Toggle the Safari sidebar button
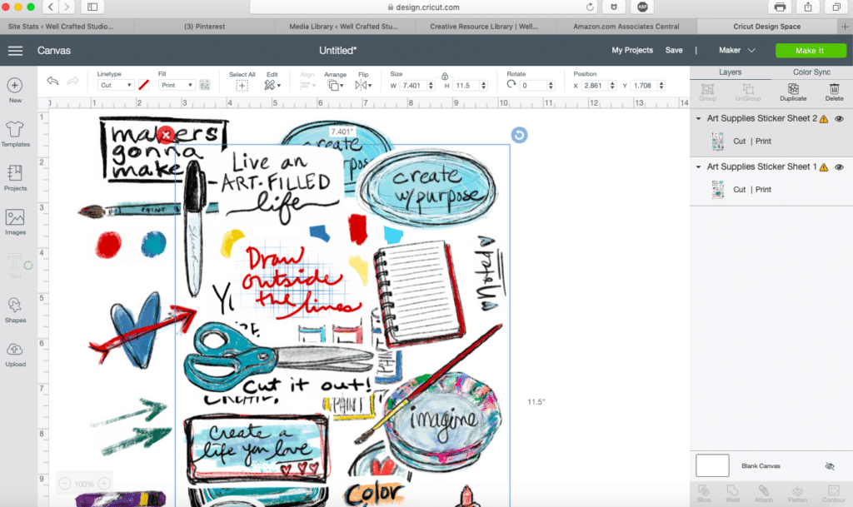Screen dimensions: 853x507 click(92, 7)
